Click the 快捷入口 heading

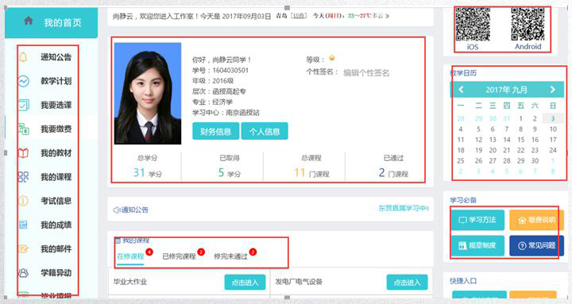tap(463, 281)
